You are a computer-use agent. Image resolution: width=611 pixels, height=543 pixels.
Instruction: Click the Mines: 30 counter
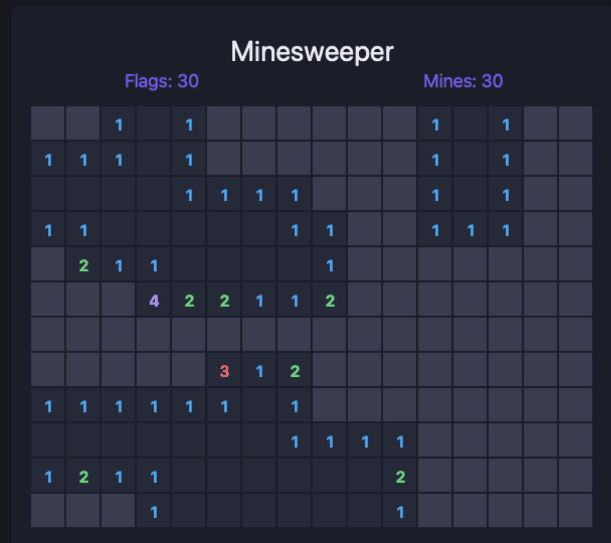(x=463, y=81)
